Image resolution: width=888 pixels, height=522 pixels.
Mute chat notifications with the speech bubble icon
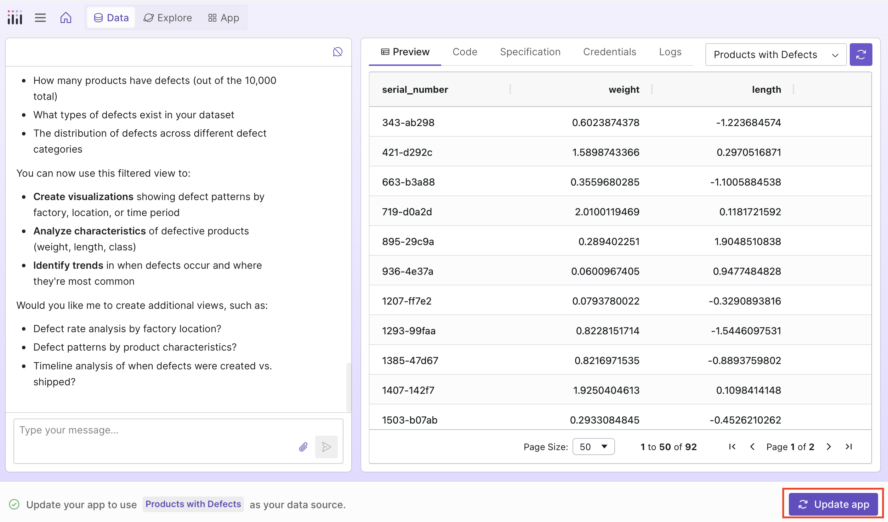click(x=338, y=52)
